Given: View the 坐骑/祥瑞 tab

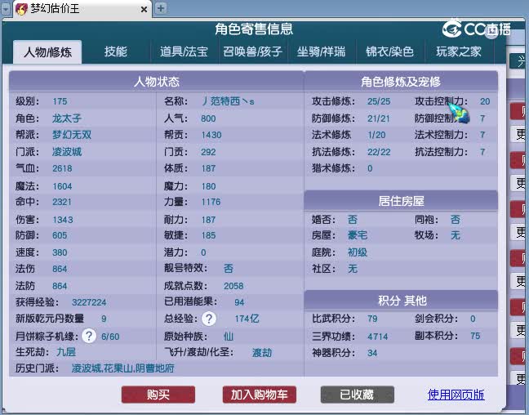Looking at the screenshot, I should point(321,51).
